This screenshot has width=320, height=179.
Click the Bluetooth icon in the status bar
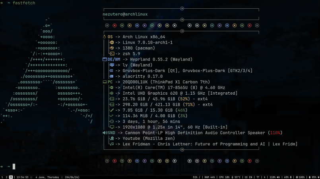click(264, 177)
